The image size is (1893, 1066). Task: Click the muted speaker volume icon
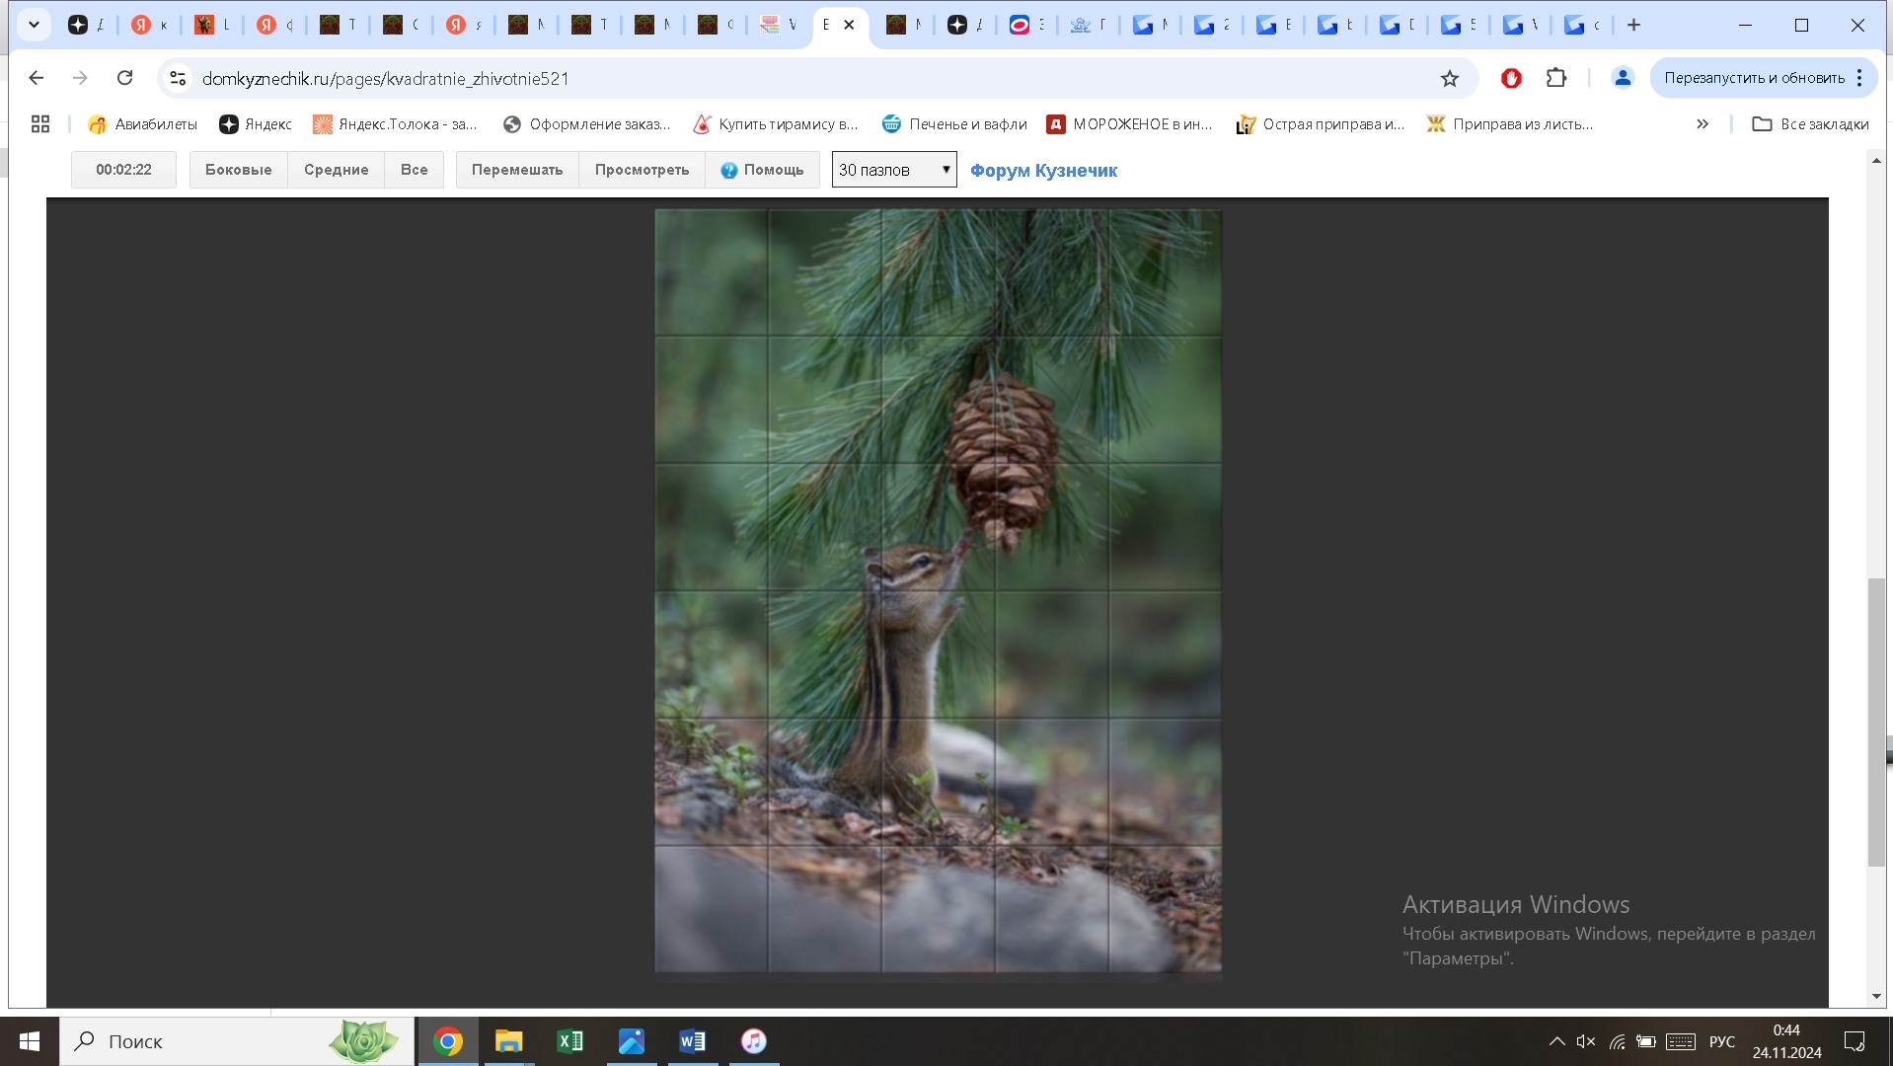coord(1586,1041)
